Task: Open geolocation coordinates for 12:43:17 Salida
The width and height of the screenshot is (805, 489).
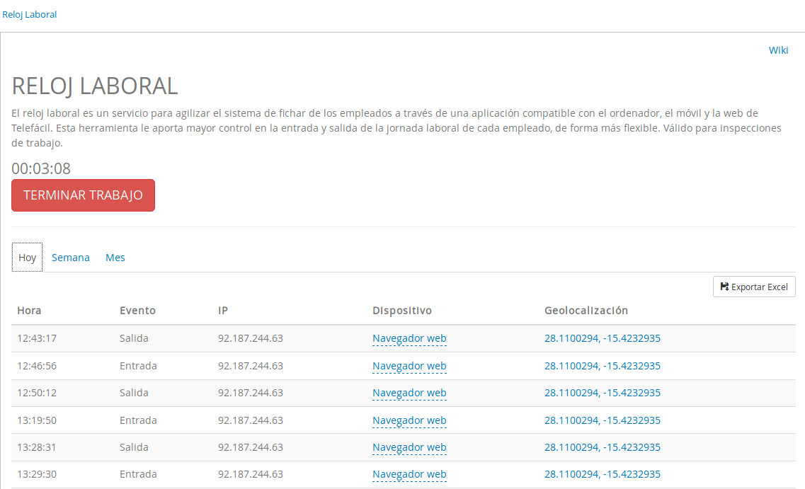Action: click(x=602, y=338)
